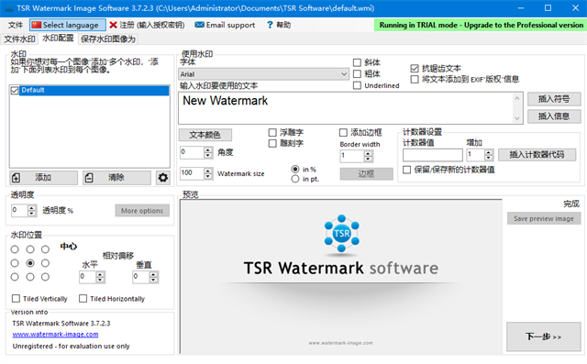The width and height of the screenshot is (587, 364).
Task: Enable 将文本添加到 EXIF 版权信息 checkbox
Action: point(415,79)
